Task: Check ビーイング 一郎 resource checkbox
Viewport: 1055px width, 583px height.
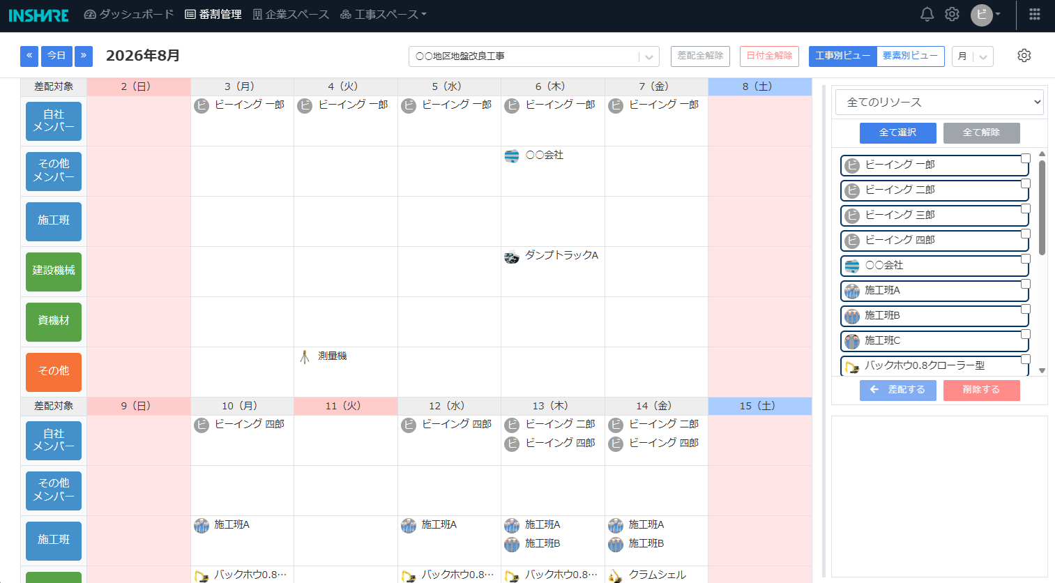Action: click(1026, 158)
